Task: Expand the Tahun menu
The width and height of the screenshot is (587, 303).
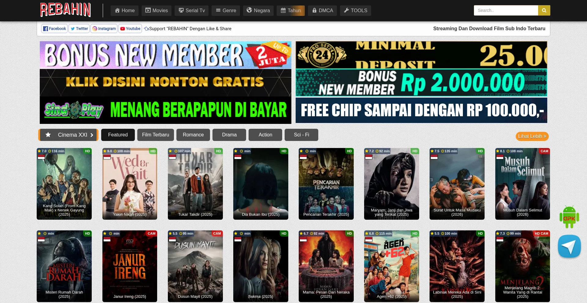Action: pyautogui.click(x=291, y=10)
